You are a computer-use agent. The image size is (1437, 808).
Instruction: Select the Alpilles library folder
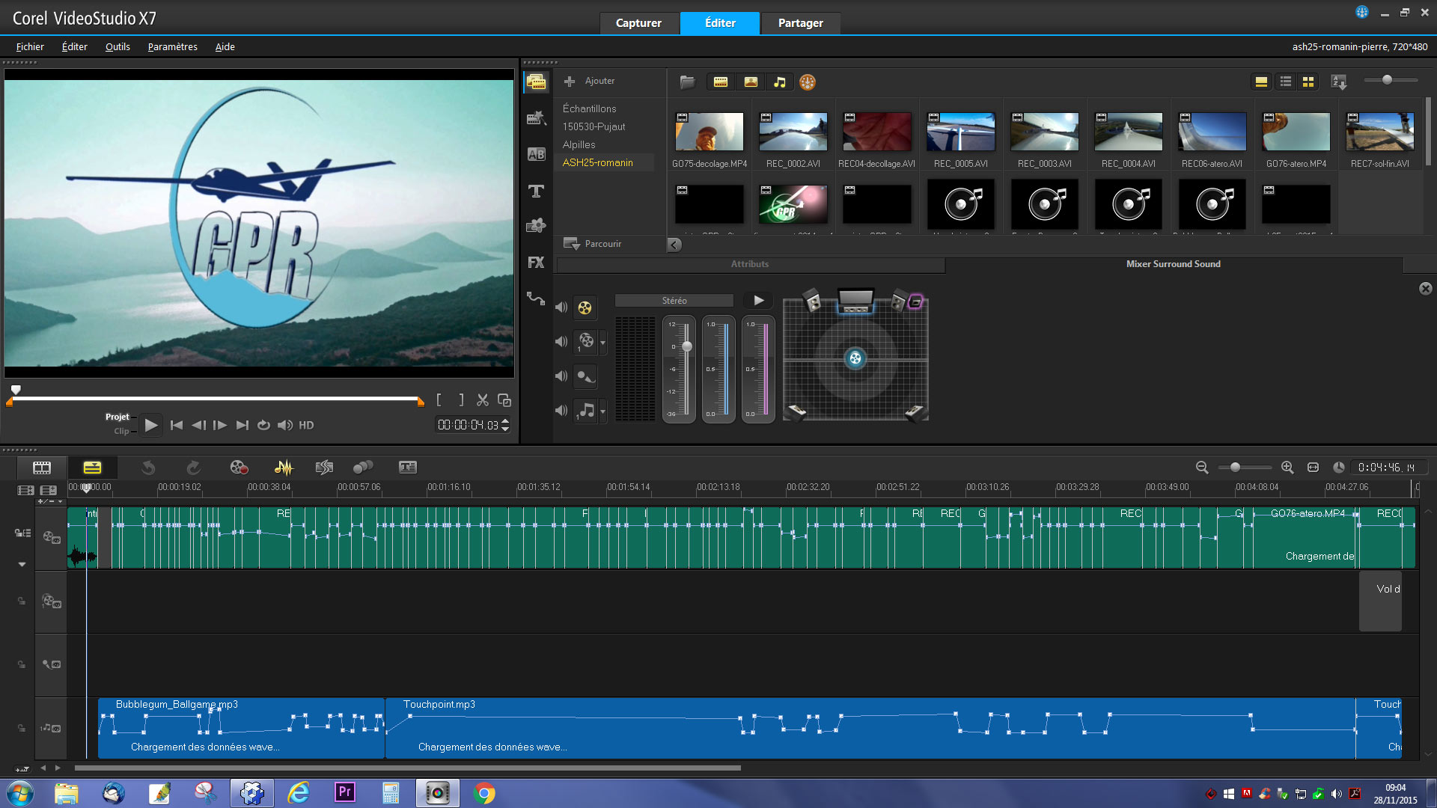pyautogui.click(x=579, y=144)
